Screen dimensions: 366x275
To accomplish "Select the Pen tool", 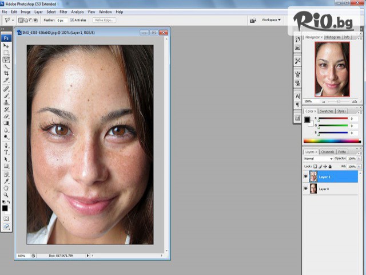I will [x=6, y=145].
